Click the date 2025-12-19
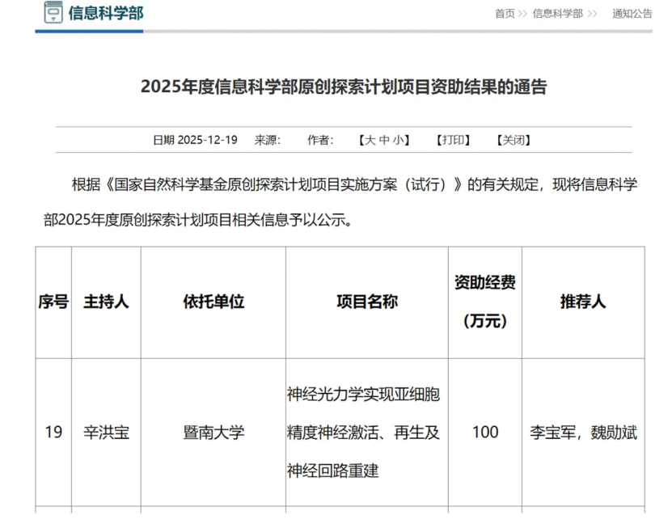Viewport: 672px width, 532px height. (x=207, y=140)
